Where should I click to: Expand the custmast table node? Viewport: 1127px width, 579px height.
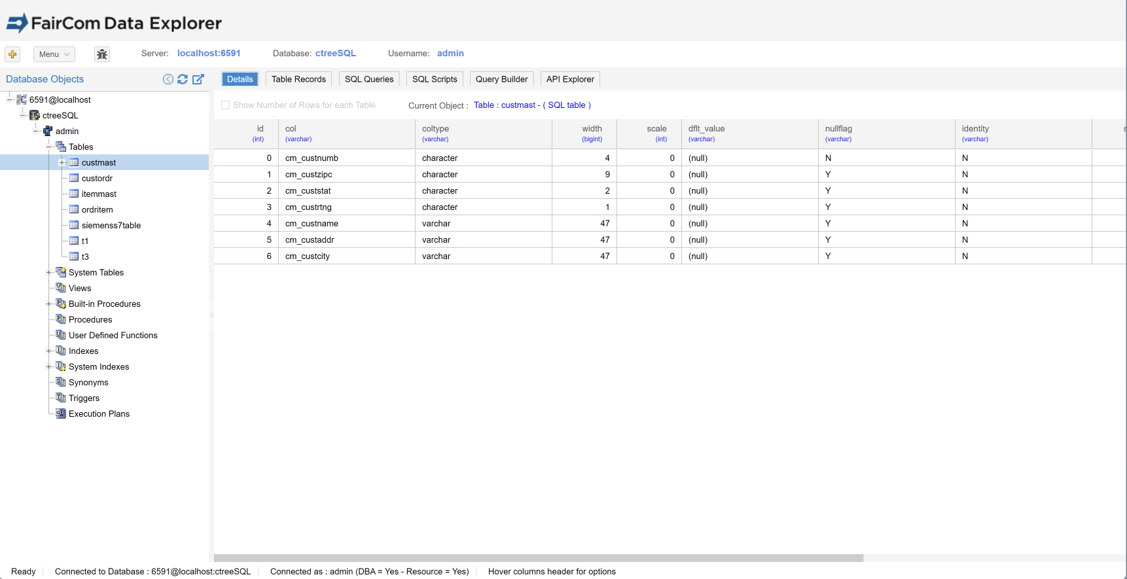(62, 162)
